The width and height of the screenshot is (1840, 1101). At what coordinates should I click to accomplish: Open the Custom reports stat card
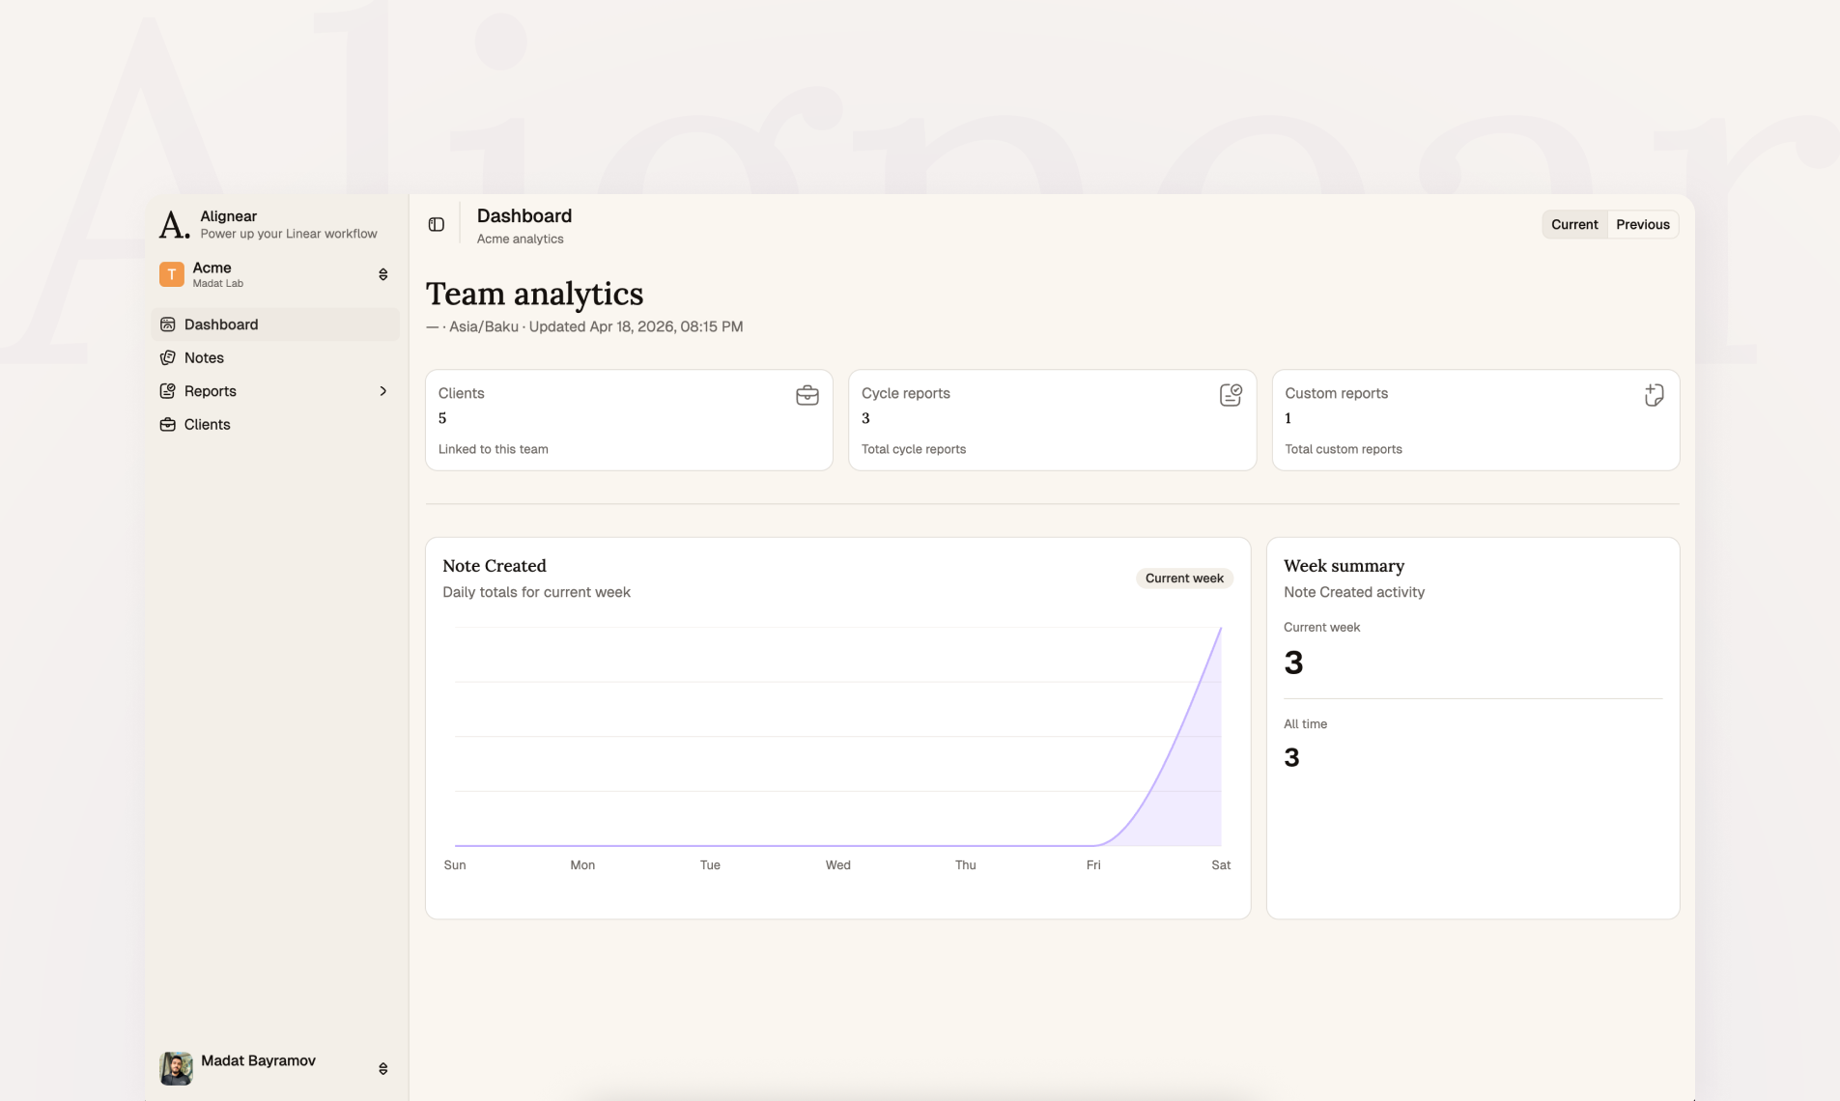point(1476,420)
